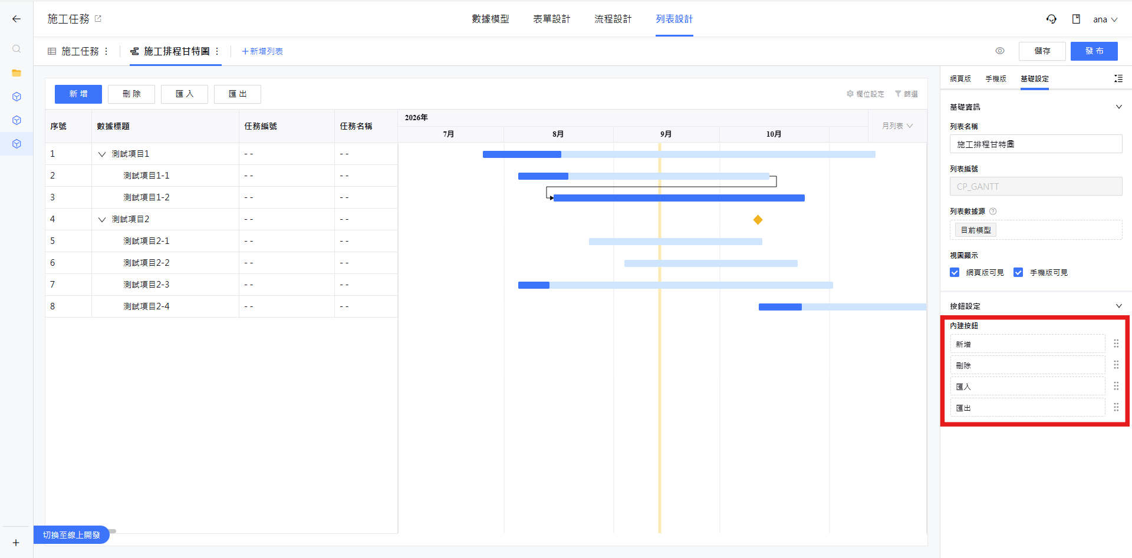Open the 手機版 settings tab
The height and width of the screenshot is (558, 1132).
(x=996, y=78)
